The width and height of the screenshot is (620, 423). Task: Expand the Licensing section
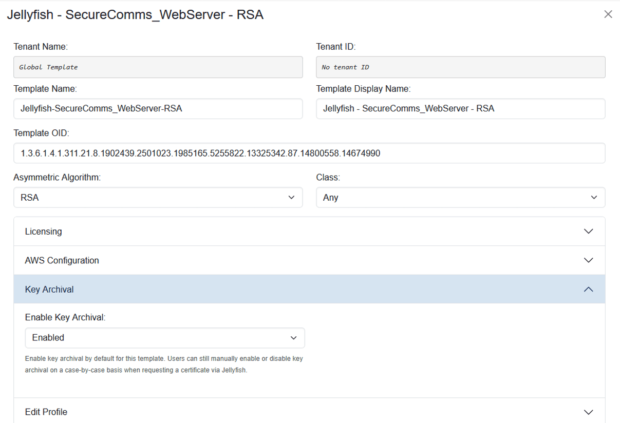[x=308, y=231]
